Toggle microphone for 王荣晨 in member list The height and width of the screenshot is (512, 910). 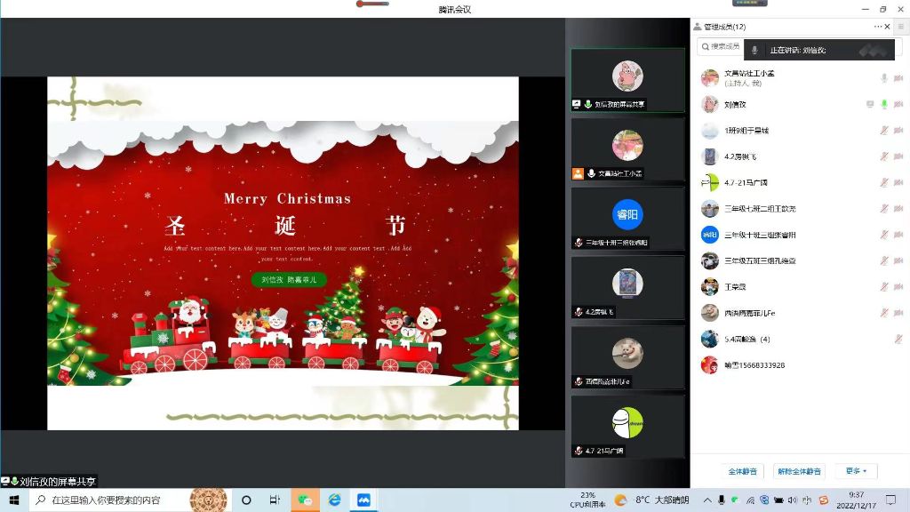pyautogui.click(x=883, y=286)
